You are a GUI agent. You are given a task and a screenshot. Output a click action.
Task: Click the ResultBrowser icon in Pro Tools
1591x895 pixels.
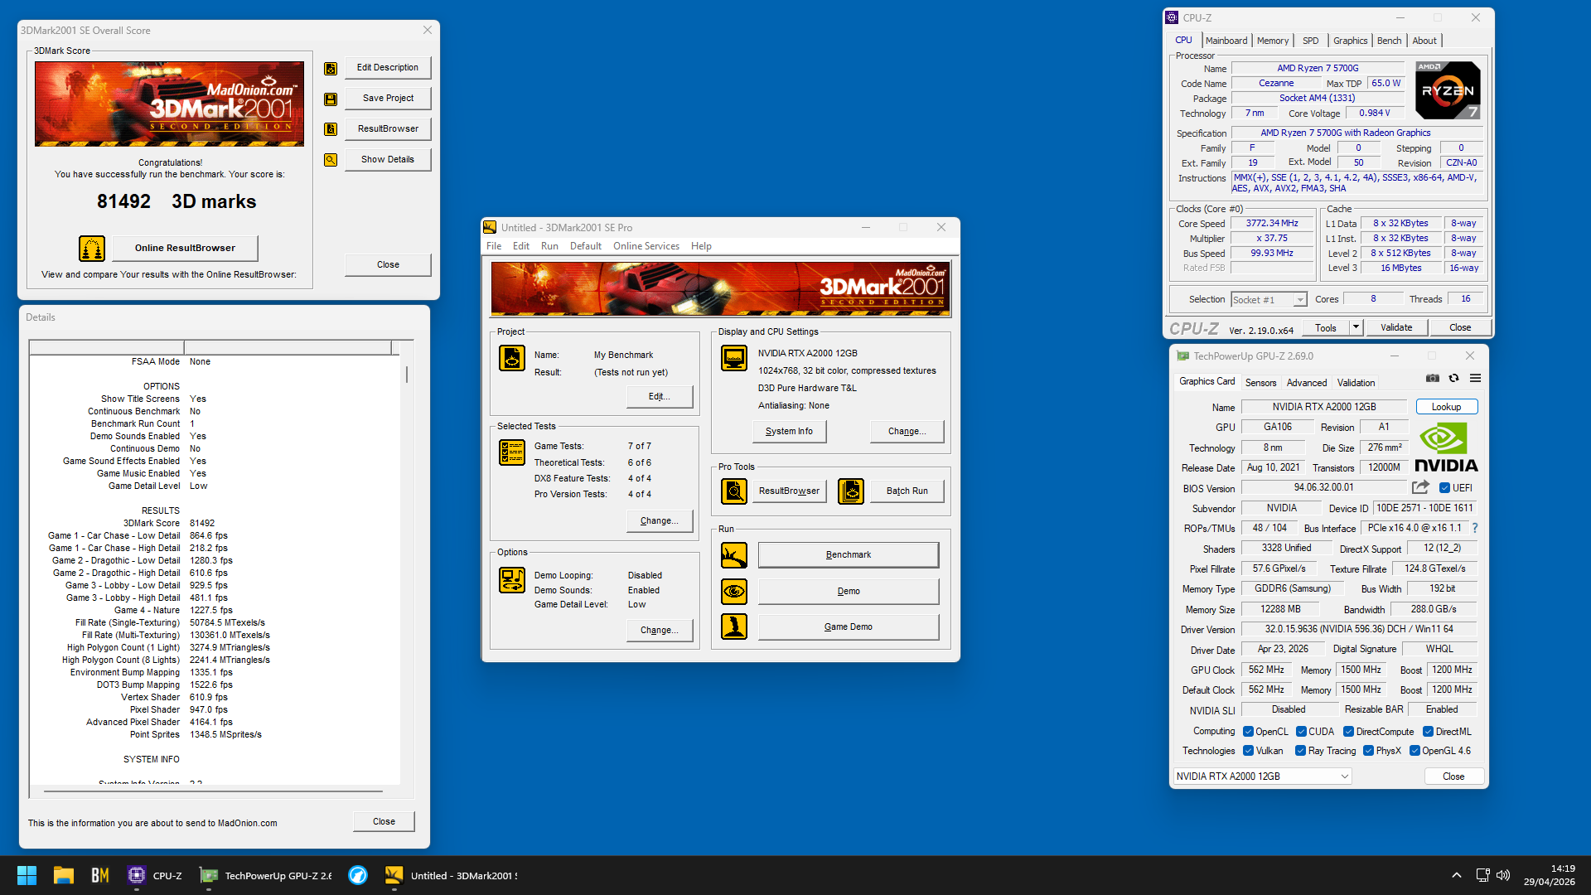[x=734, y=491]
